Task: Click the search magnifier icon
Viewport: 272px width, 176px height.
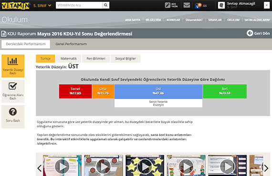Action: (x=105, y=5)
